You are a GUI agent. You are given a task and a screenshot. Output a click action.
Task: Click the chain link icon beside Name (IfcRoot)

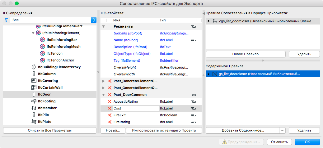tap(193, 40)
